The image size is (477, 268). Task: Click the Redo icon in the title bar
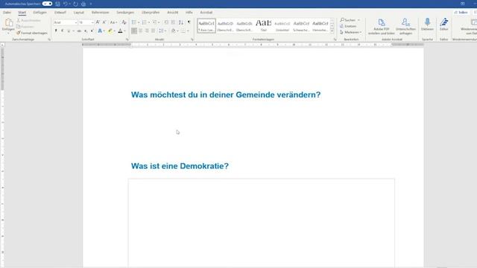point(75,4)
